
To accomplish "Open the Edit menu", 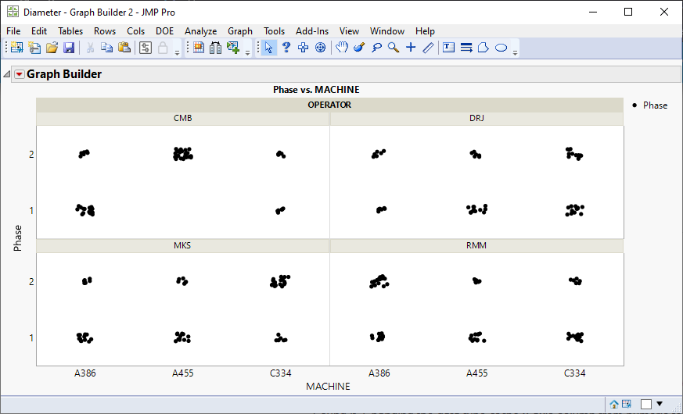I will pos(39,31).
